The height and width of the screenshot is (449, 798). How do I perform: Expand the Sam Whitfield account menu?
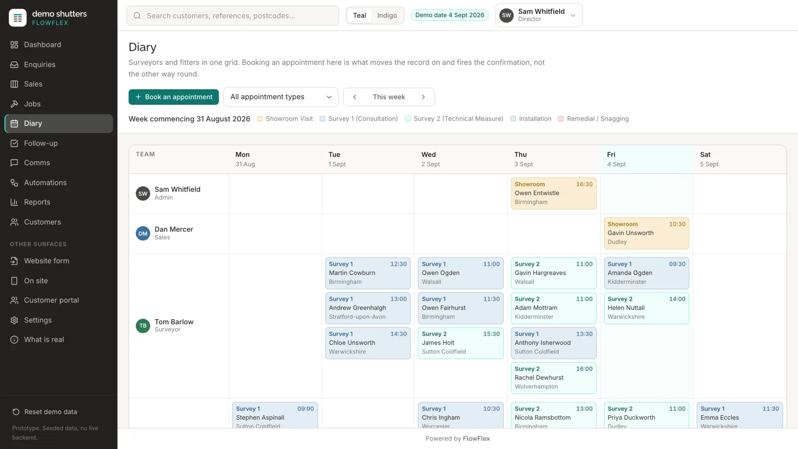[x=539, y=15]
